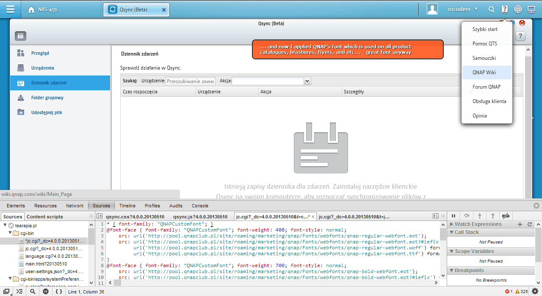Click the step over debugger icon

pyautogui.click(x=467, y=216)
